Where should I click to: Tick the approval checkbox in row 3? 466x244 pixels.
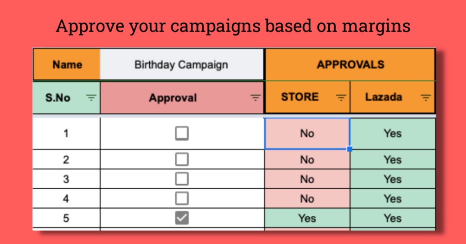tap(182, 179)
